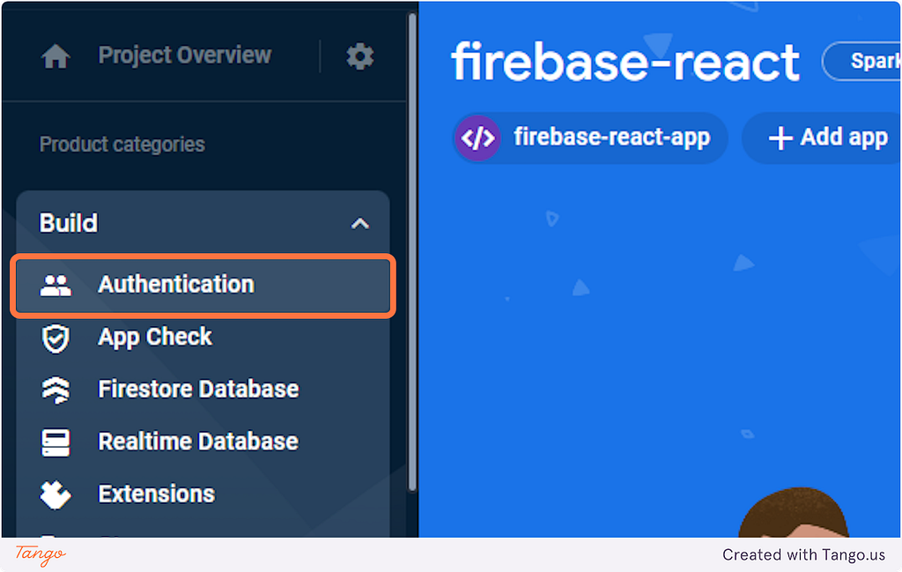The width and height of the screenshot is (902, 572).
Task: Click the purple web code icon
Action: pyautogui.click(x=477, y=138)
